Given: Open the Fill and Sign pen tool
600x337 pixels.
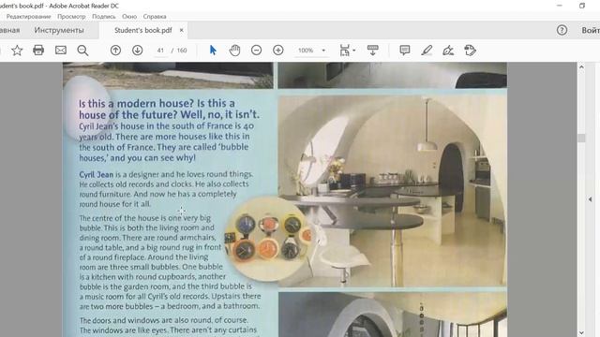Looking at the screenshot, I should (x=448, y=51).
